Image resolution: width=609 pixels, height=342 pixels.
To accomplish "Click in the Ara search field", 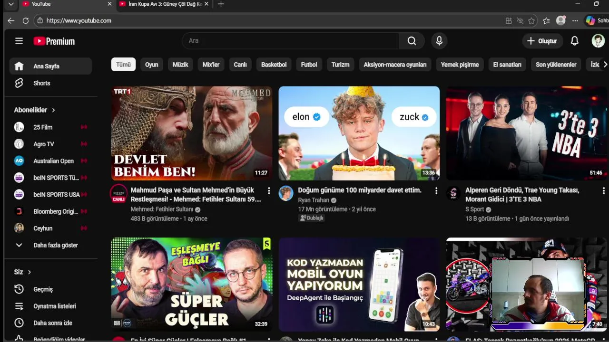I will click(x=290, y=41).
